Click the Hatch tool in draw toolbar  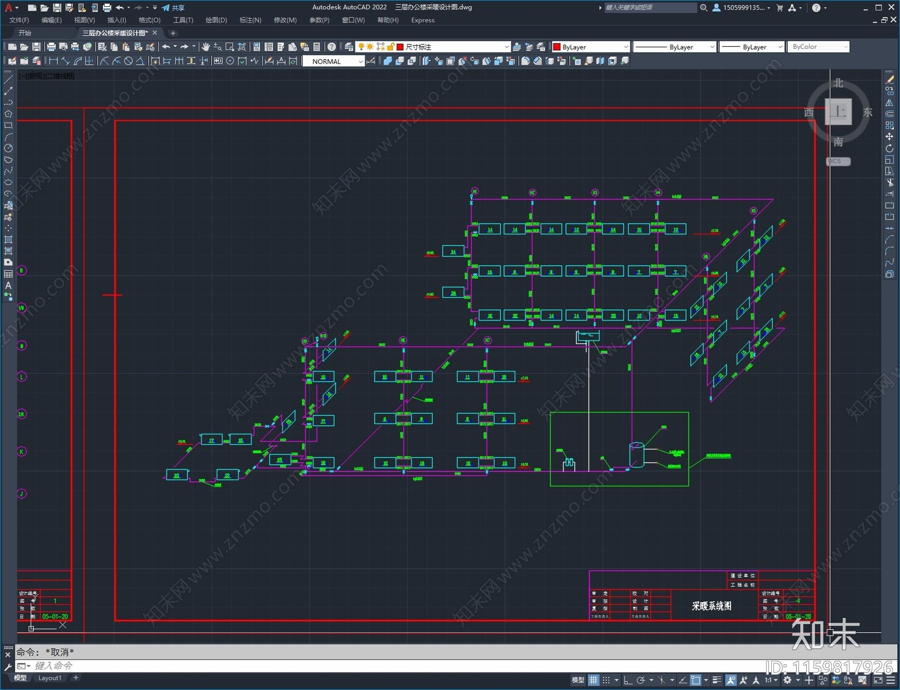tap(8, 240)
